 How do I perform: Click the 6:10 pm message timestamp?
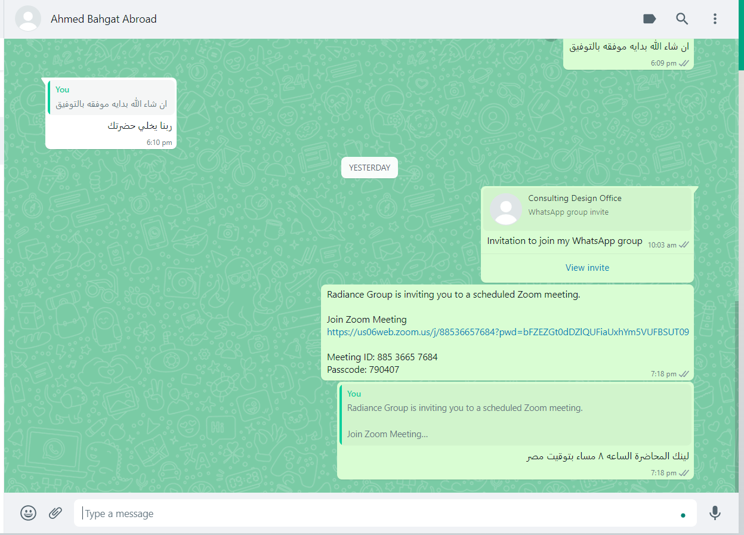point(159,143)
